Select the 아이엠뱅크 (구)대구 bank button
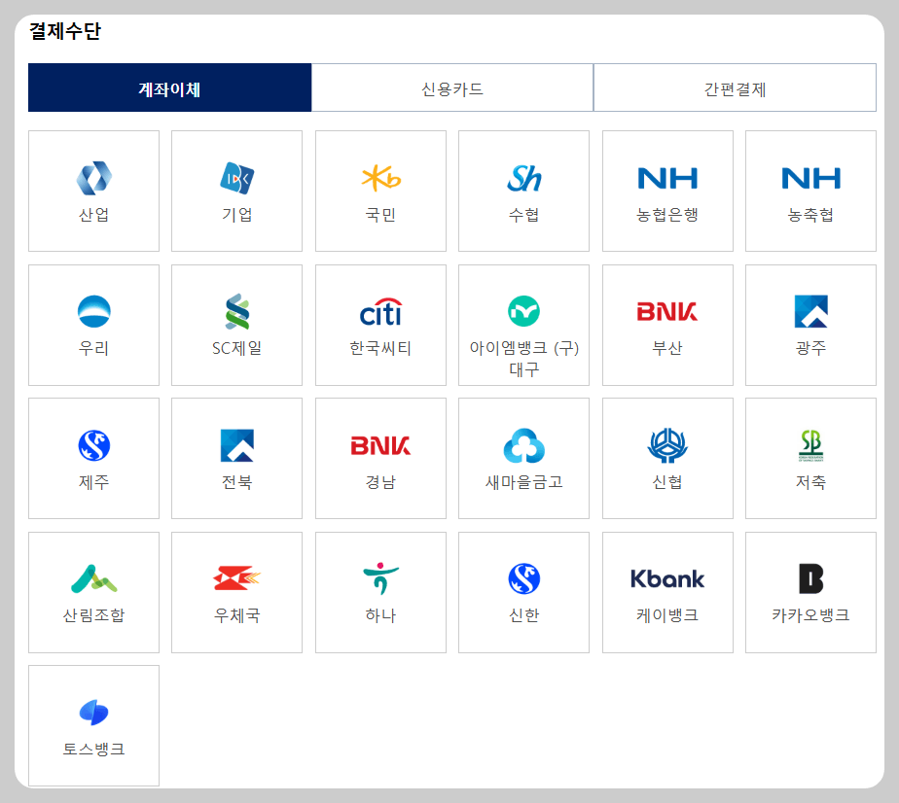899x803 pixels. tap(523, 325)
